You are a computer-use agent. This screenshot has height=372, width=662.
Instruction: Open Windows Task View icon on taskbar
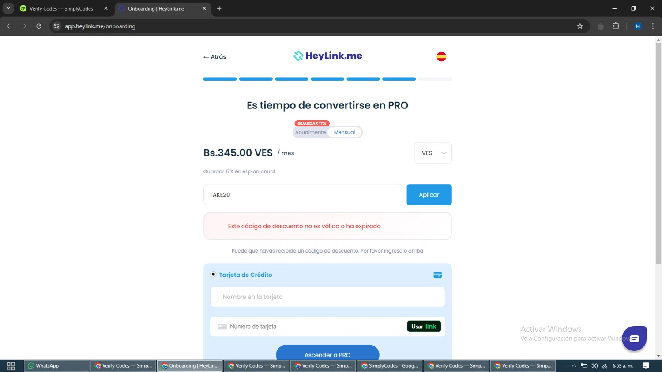pos(11,366)
